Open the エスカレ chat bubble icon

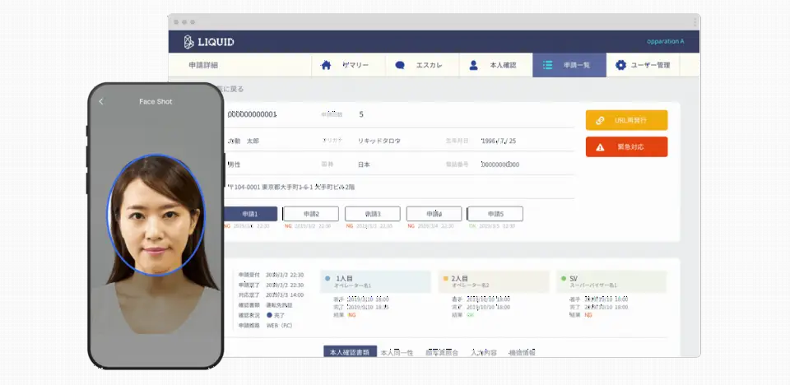[x=400, y=65]
